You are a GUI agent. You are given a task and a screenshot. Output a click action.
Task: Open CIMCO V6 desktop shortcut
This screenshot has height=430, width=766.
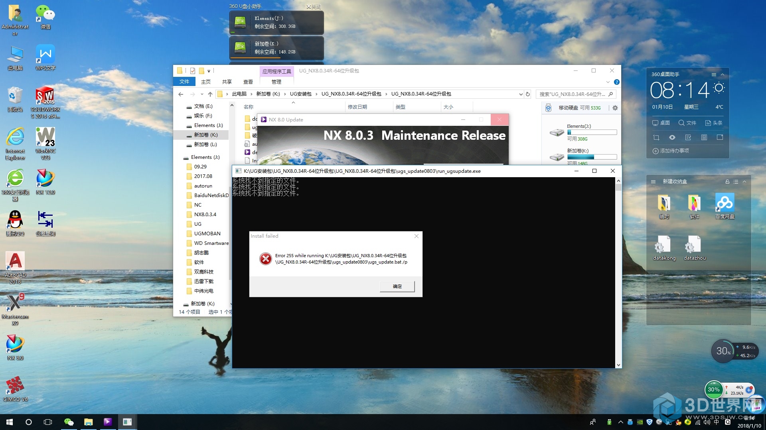point(15,389)
